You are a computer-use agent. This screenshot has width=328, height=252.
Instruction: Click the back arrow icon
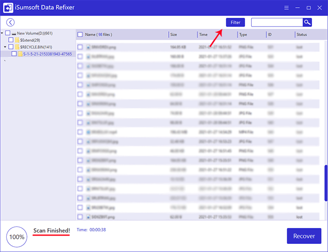point(11,23)
